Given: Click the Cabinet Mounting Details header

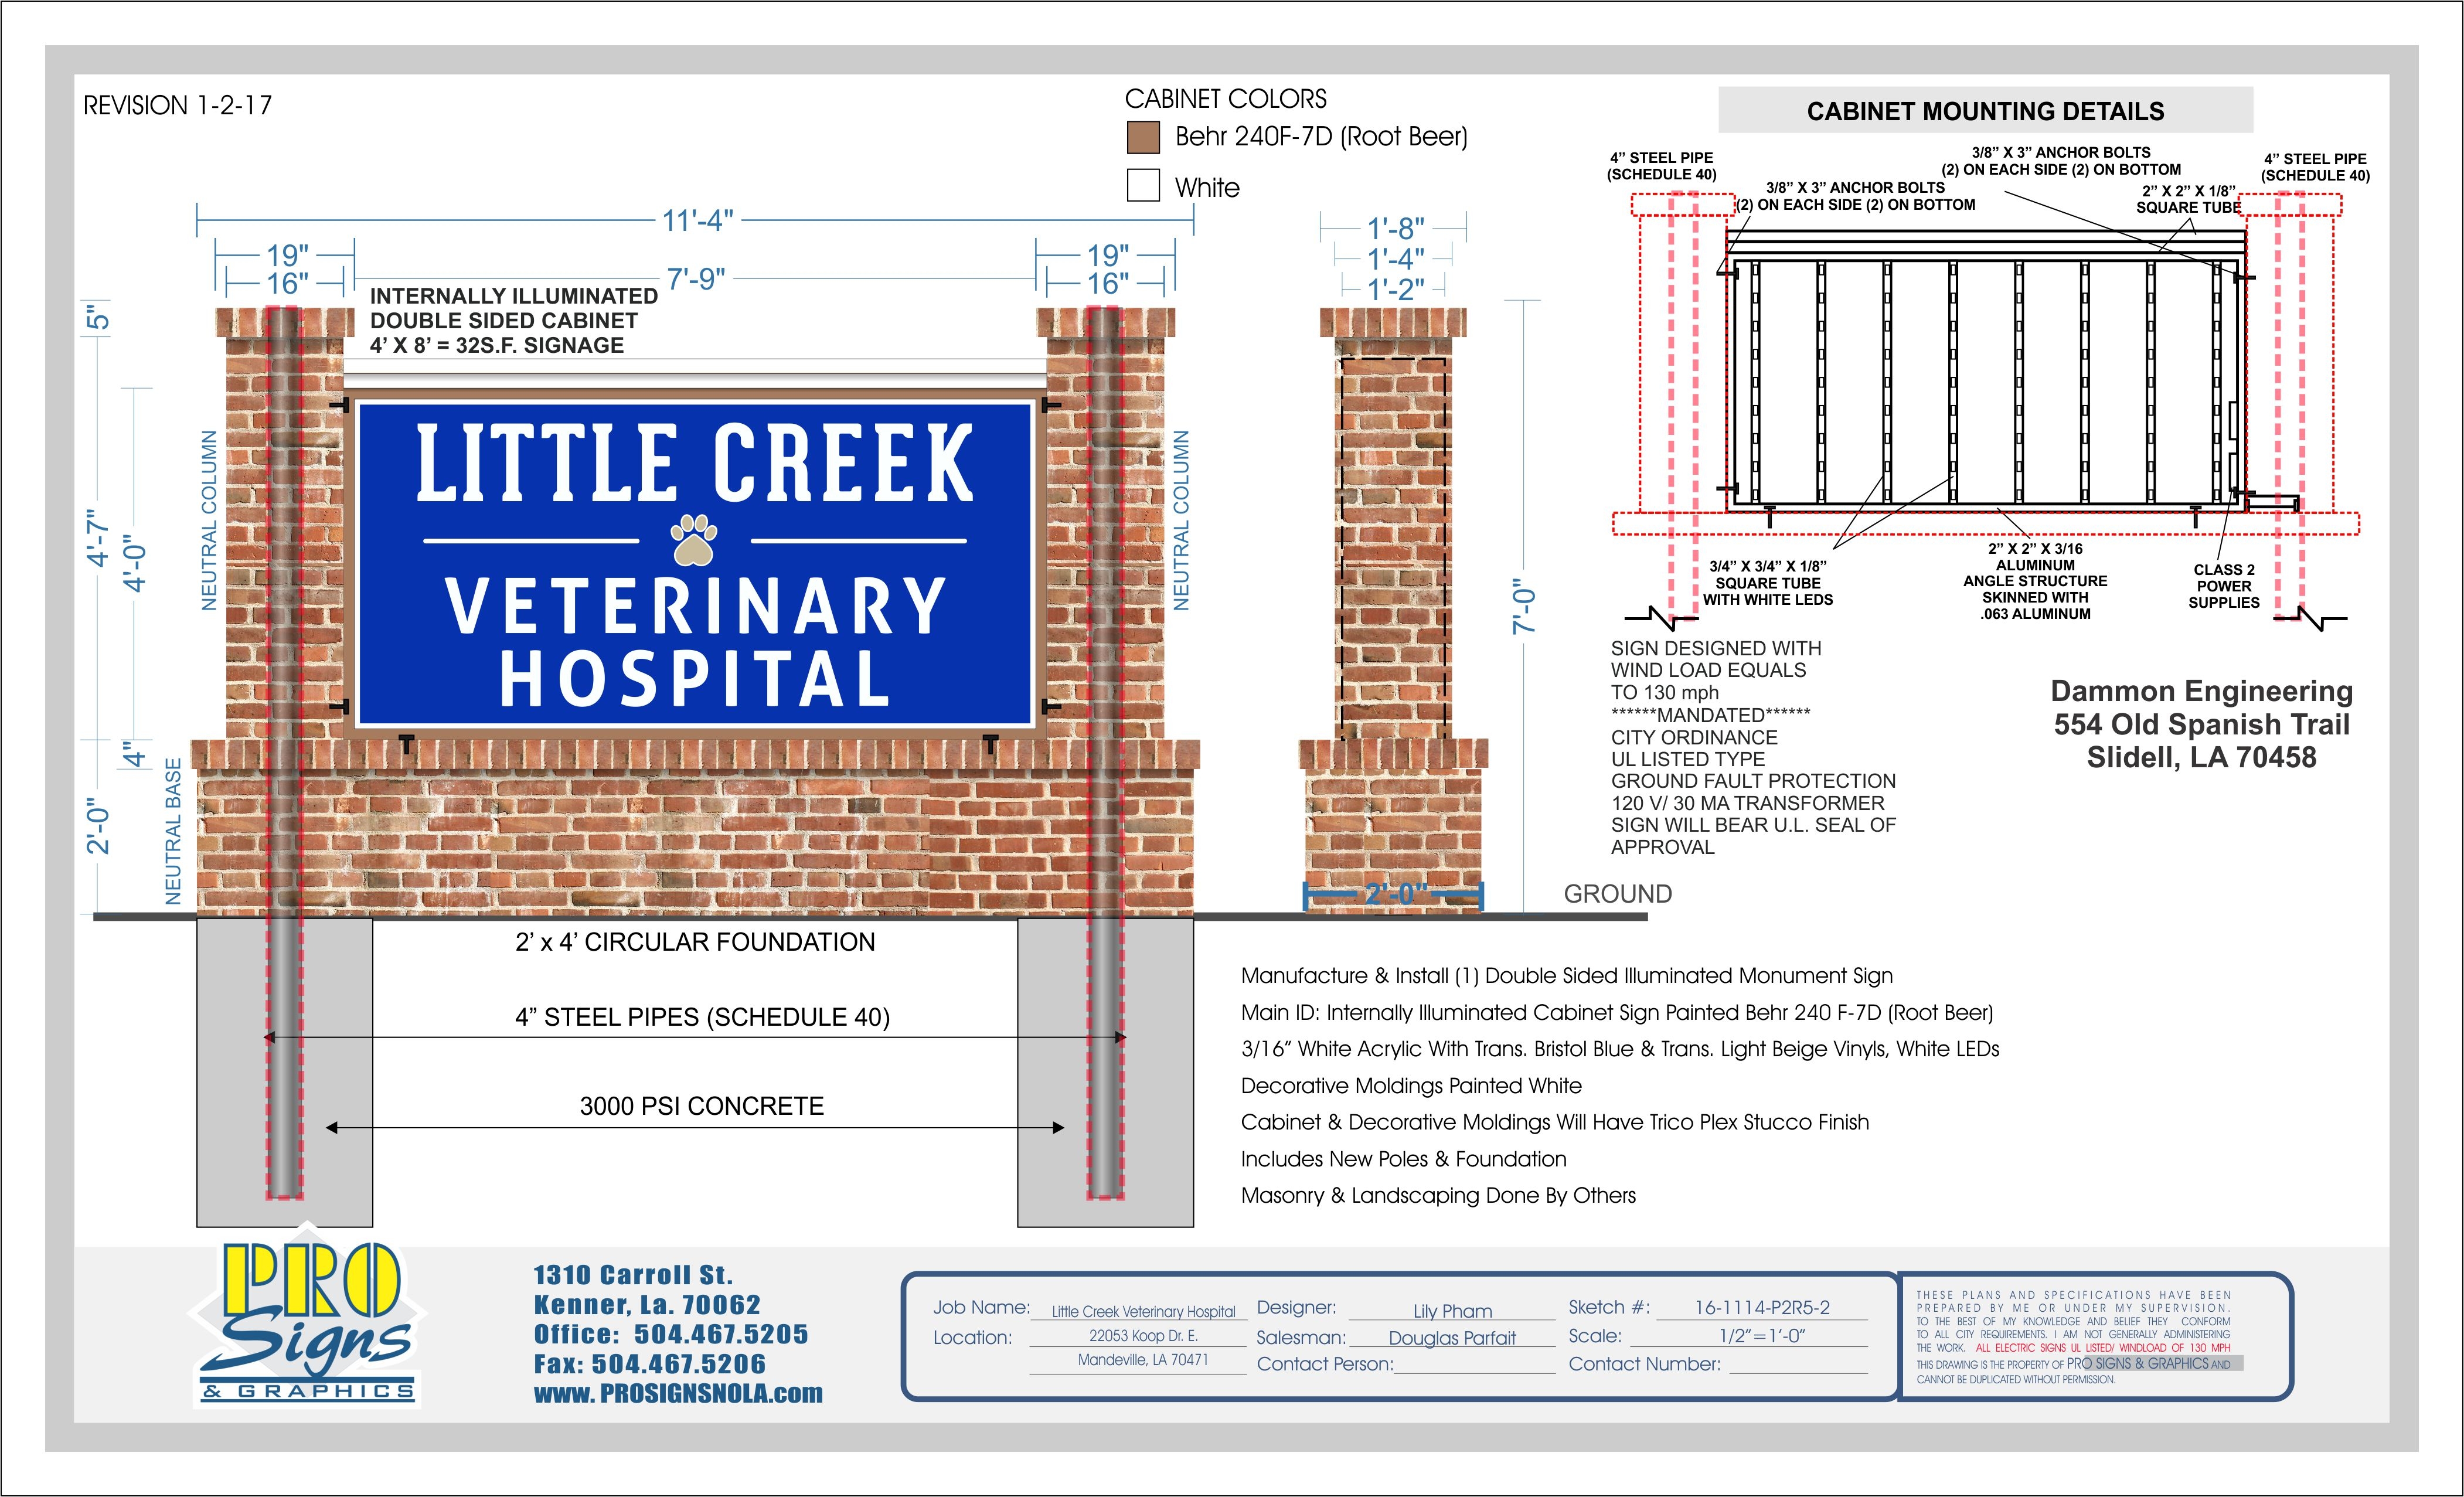Looking at the screenshot, I should [1985, 111].
